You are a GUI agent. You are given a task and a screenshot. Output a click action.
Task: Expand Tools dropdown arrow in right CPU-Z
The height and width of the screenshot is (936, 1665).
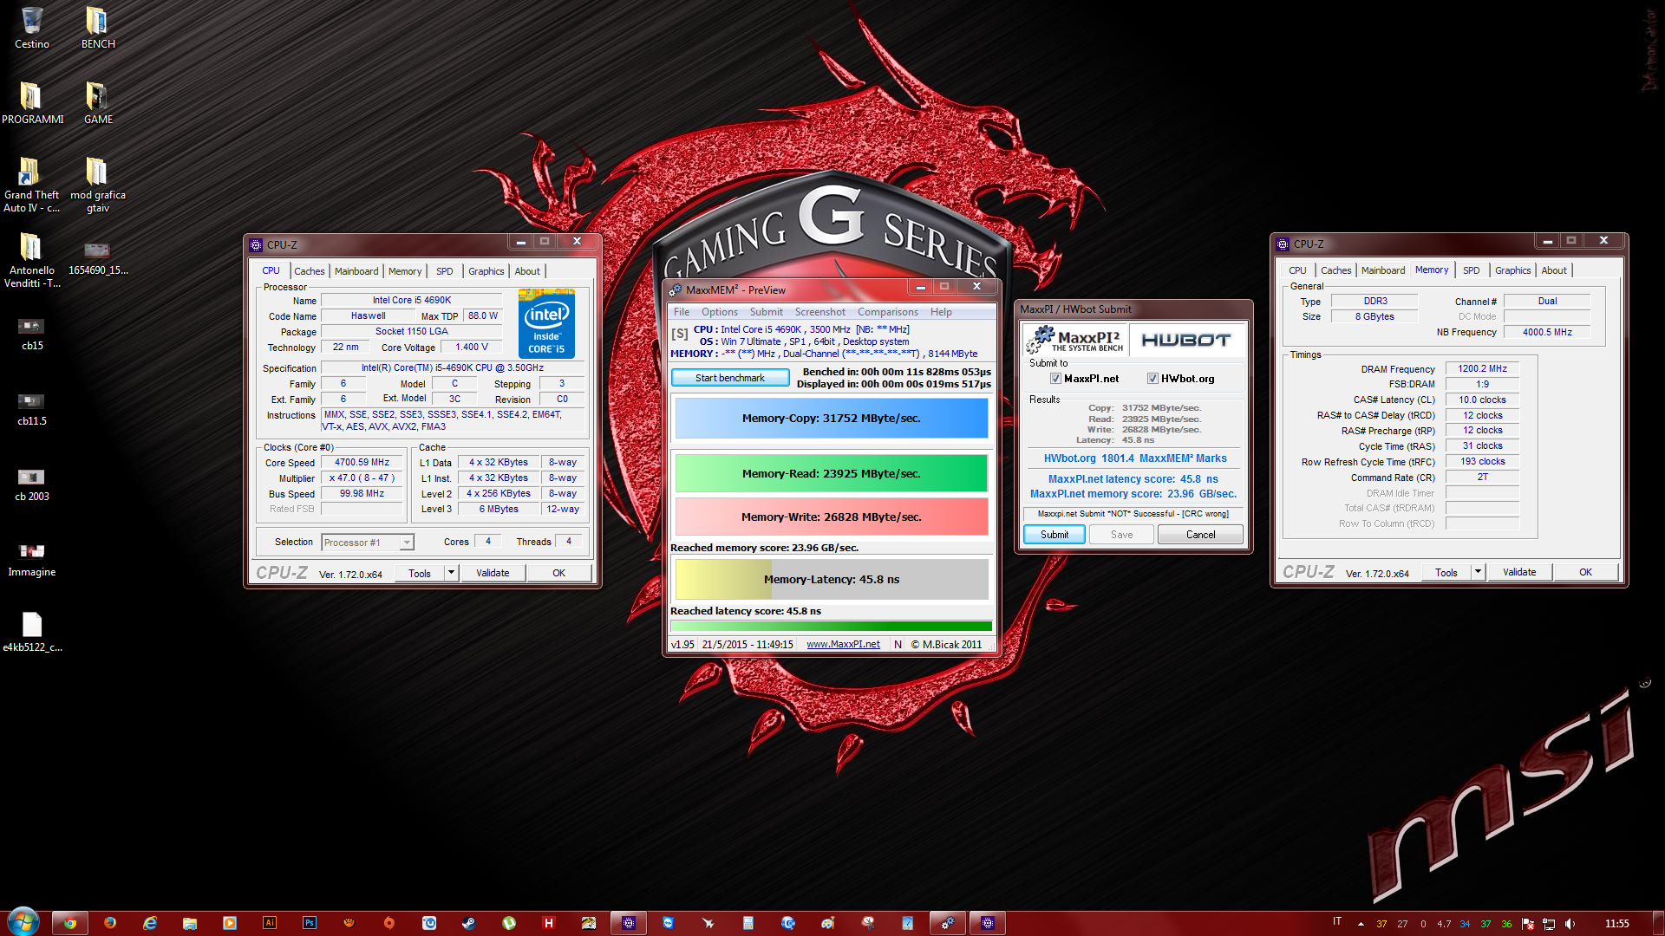click(1478, 572)
